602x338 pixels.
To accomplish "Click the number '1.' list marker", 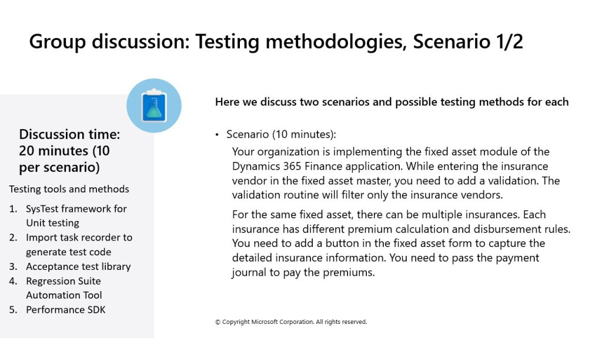I will [14, 209].
